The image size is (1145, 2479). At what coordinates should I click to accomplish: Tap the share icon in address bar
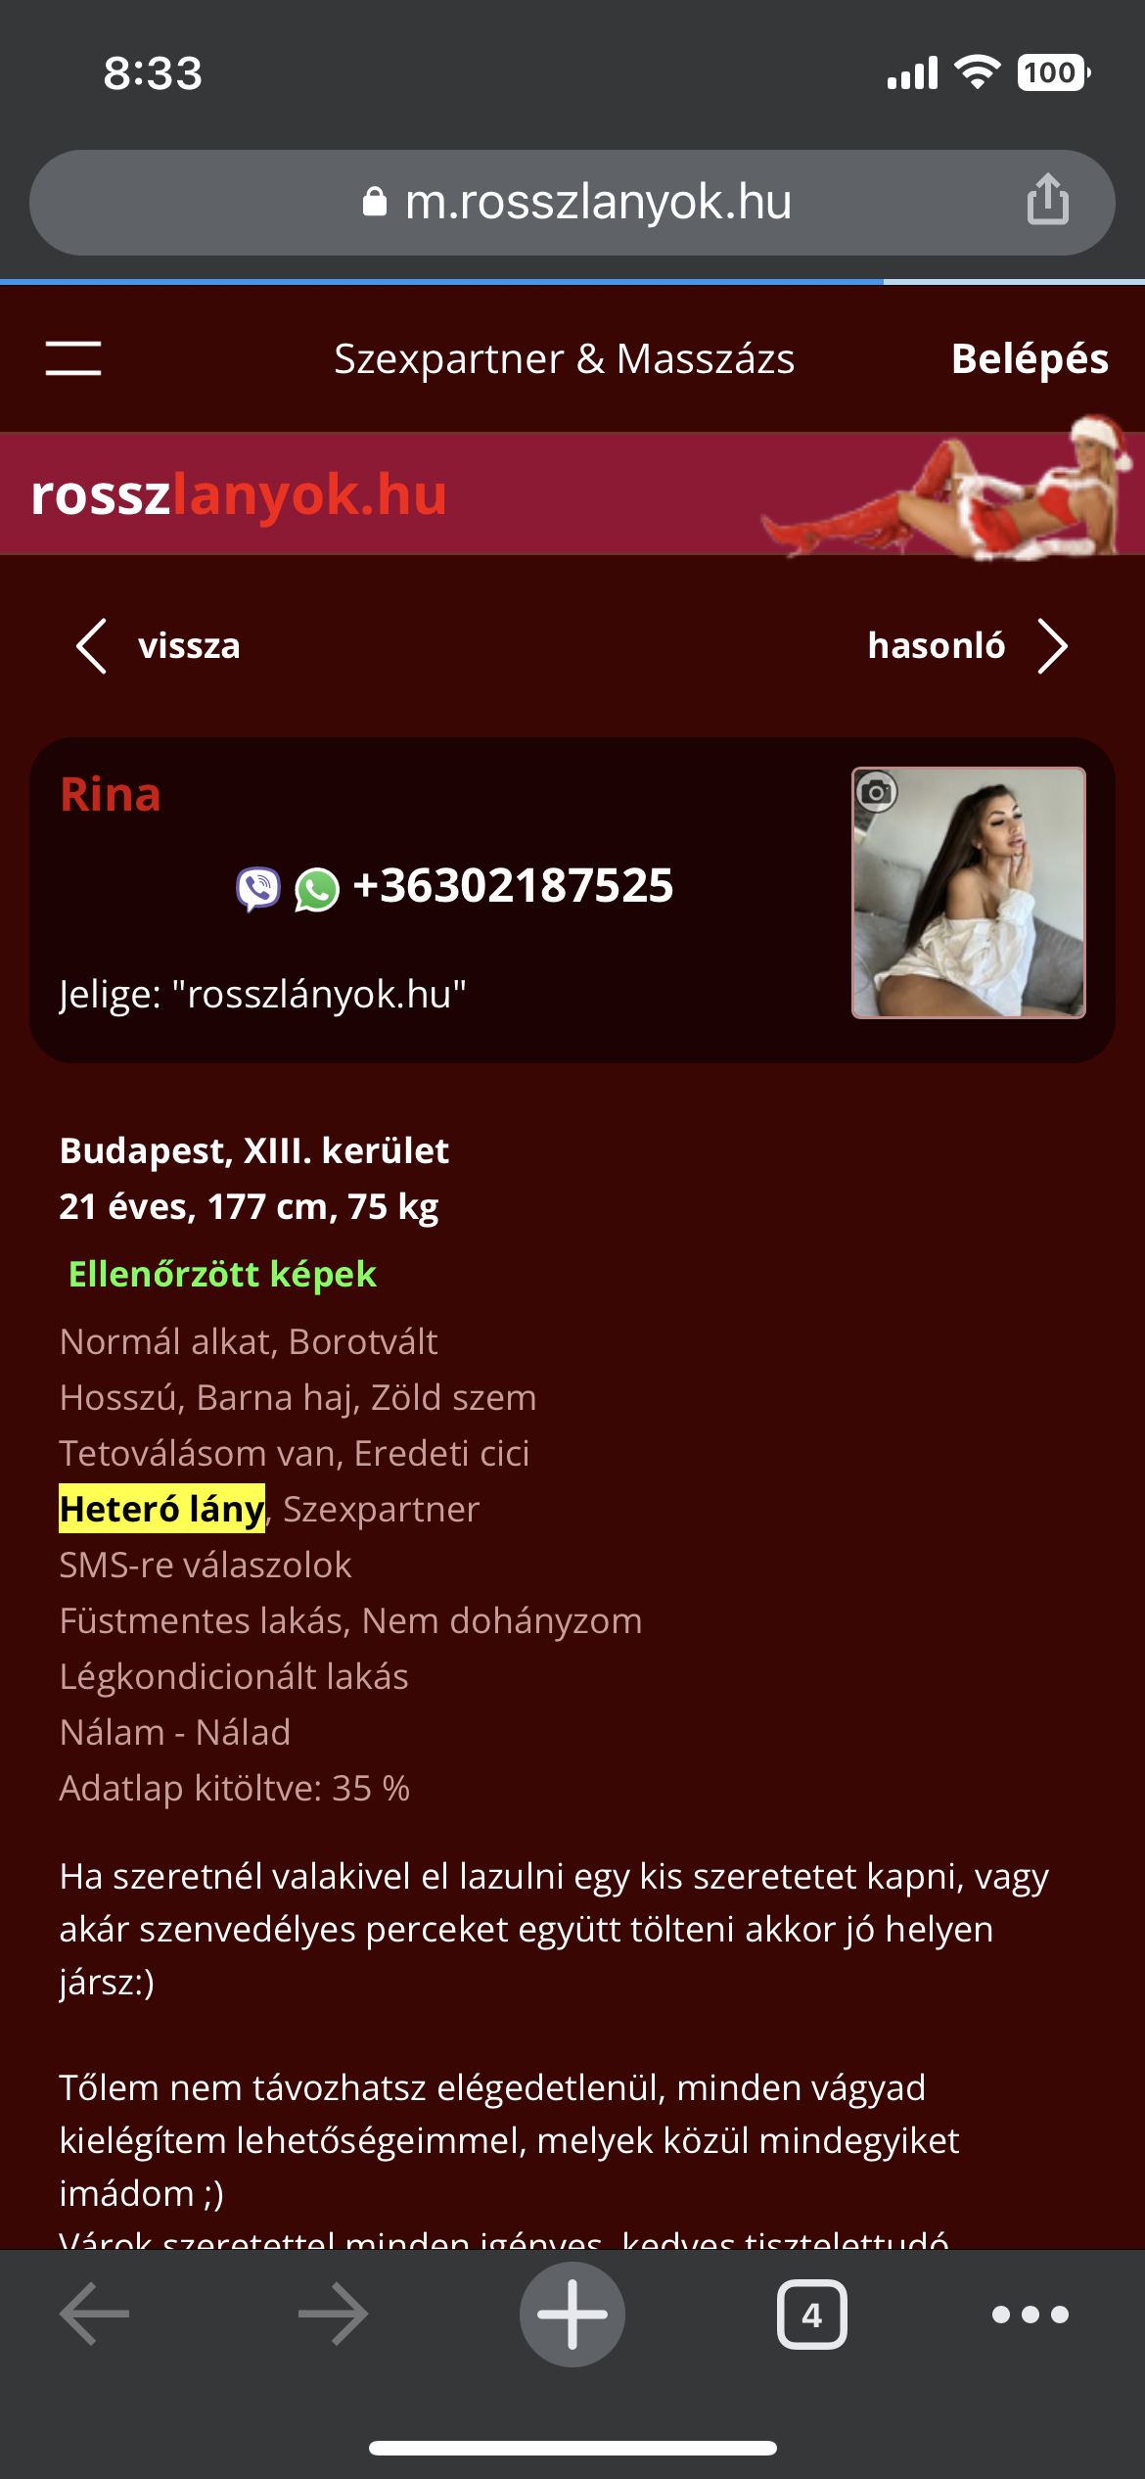1047,200
